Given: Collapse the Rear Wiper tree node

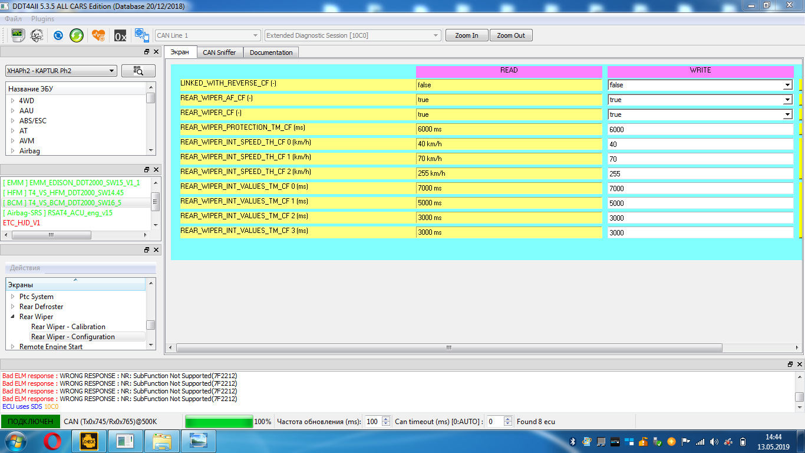Looking at the screenshot, I should pyautogui.click(x=12, y=317).
